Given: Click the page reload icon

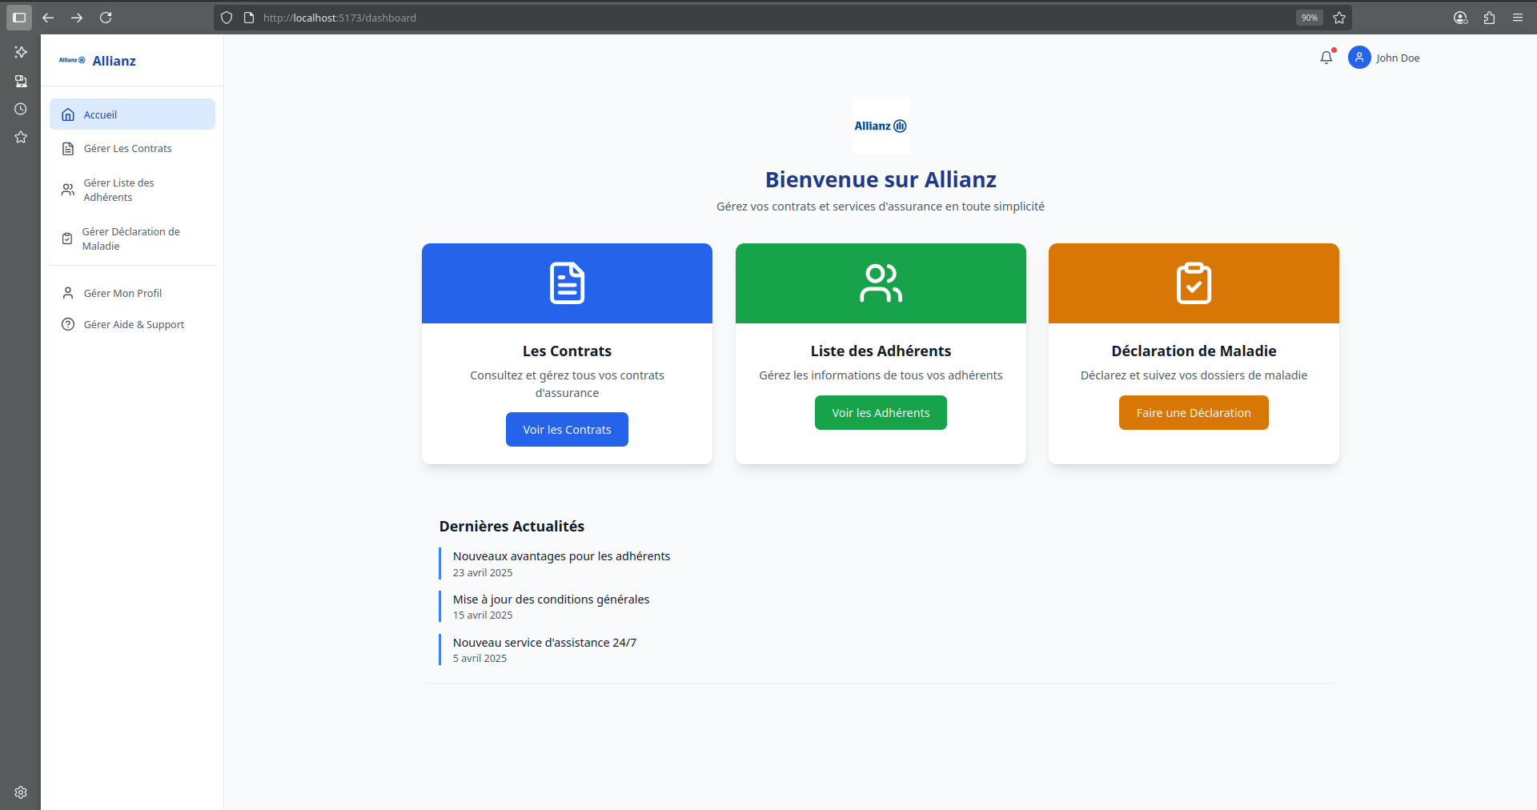Looking at the screenshot, I should [105, 18].
